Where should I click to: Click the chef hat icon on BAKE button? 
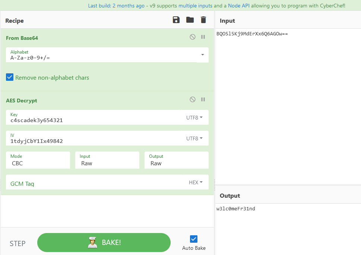click(93, 242)
